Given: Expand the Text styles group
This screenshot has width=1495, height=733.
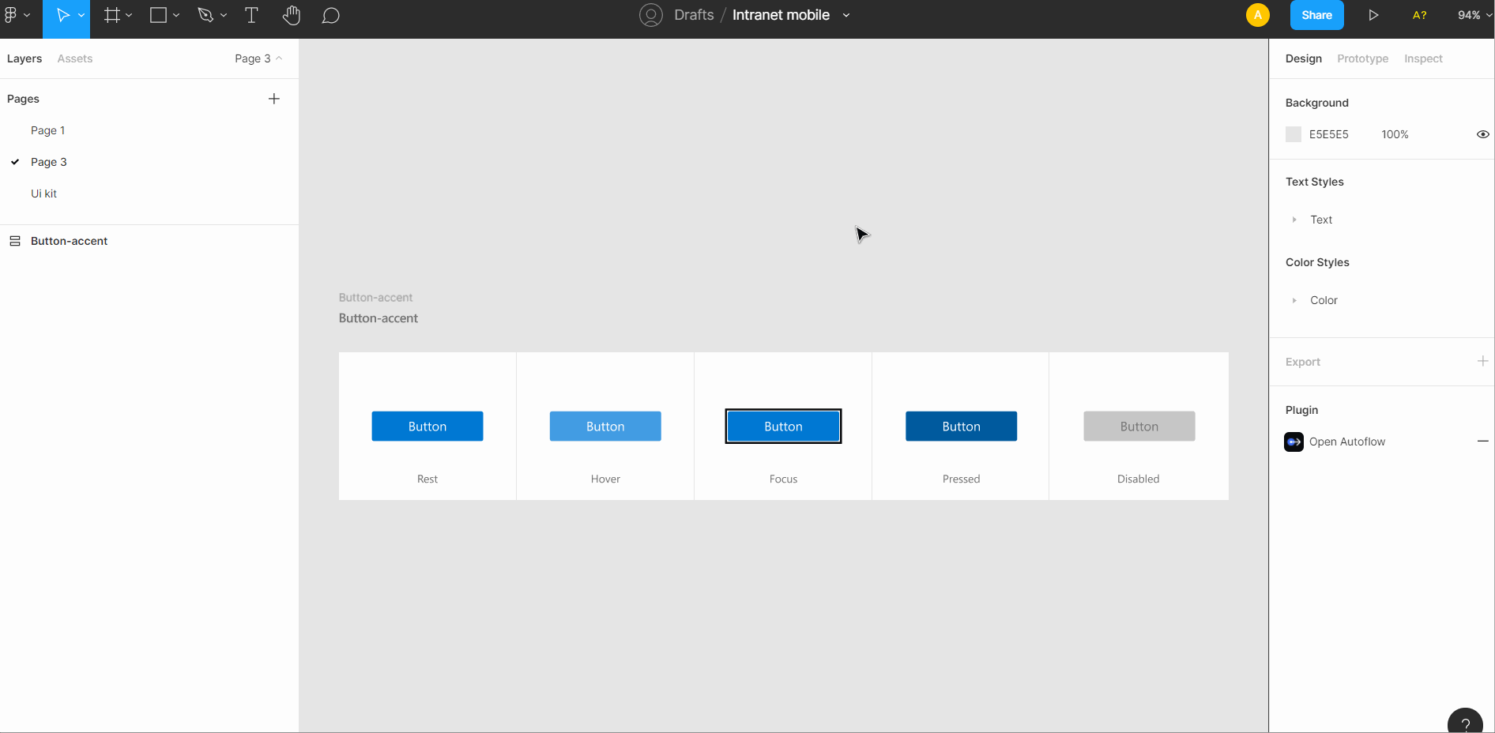Looking at the screenshot, I should click(1294, 220).
